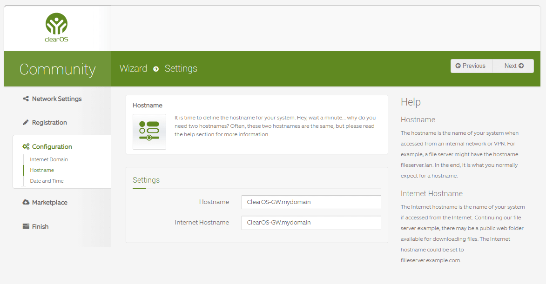Click inside the Hostname text field

point(310,202)
